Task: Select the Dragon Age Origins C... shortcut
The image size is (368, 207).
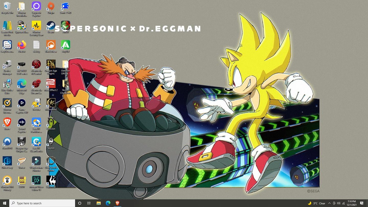Action: 22,145
